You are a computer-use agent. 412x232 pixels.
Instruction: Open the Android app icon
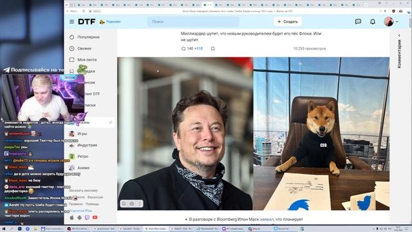tap(79, 218)
